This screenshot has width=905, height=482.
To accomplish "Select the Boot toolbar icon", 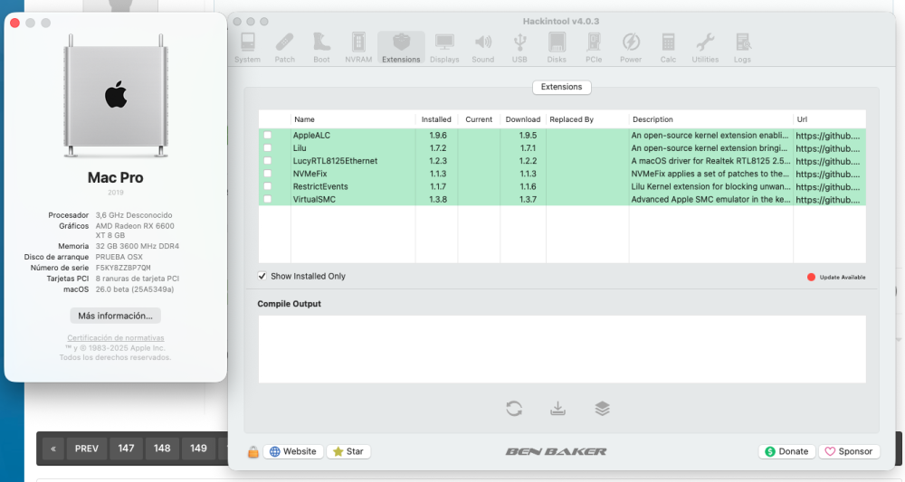I will tap(321, 47).
